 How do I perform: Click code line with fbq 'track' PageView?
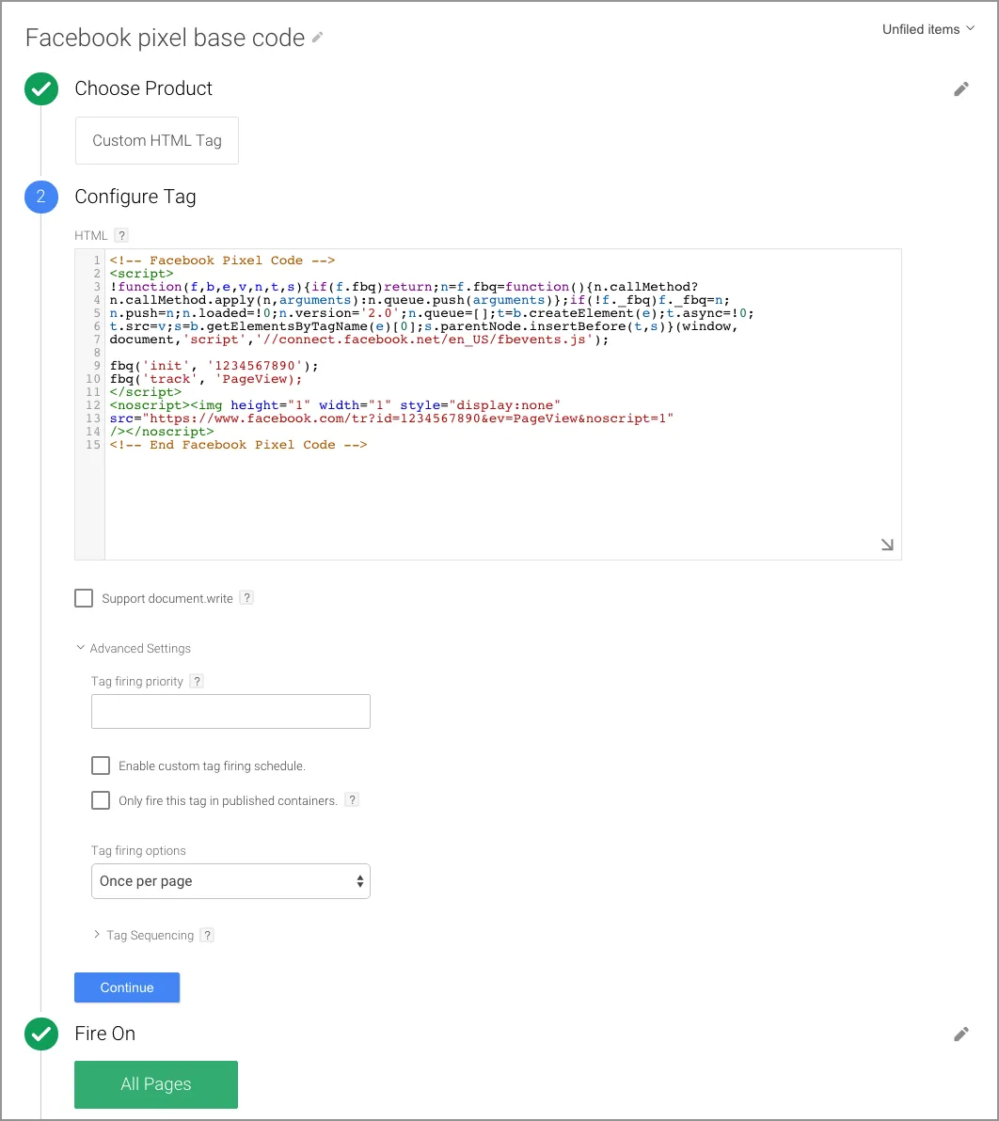point(206,379)
